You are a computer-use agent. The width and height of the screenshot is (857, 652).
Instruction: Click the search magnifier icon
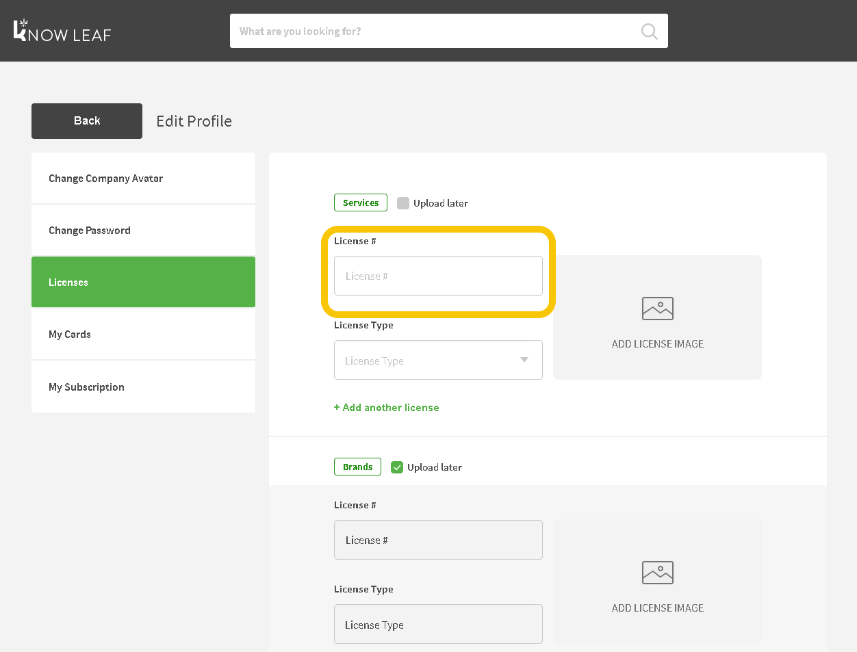coord(649,31)
